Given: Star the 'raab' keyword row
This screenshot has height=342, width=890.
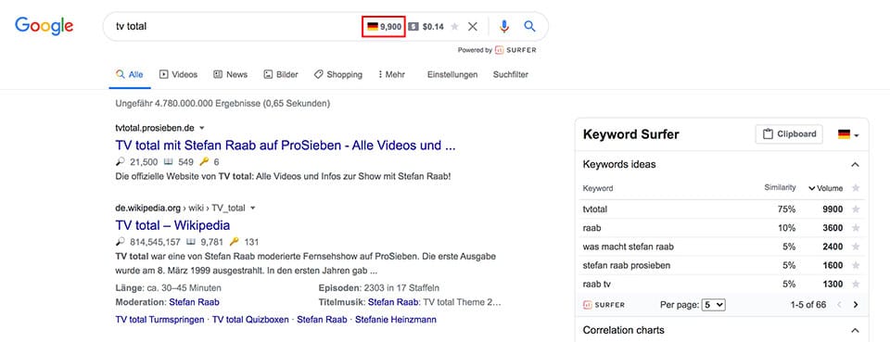Looking at the screenshot, I should pos(856,228).
